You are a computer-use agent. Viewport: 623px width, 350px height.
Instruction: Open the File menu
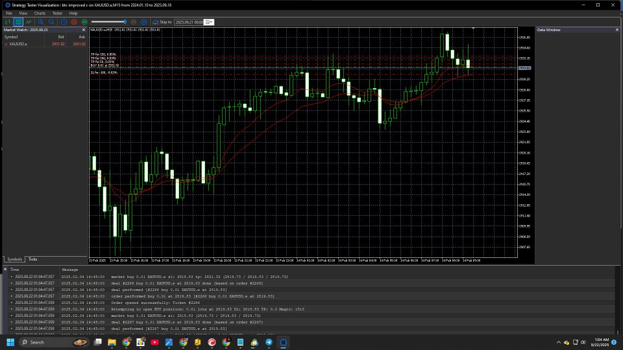tap(8, 13)
